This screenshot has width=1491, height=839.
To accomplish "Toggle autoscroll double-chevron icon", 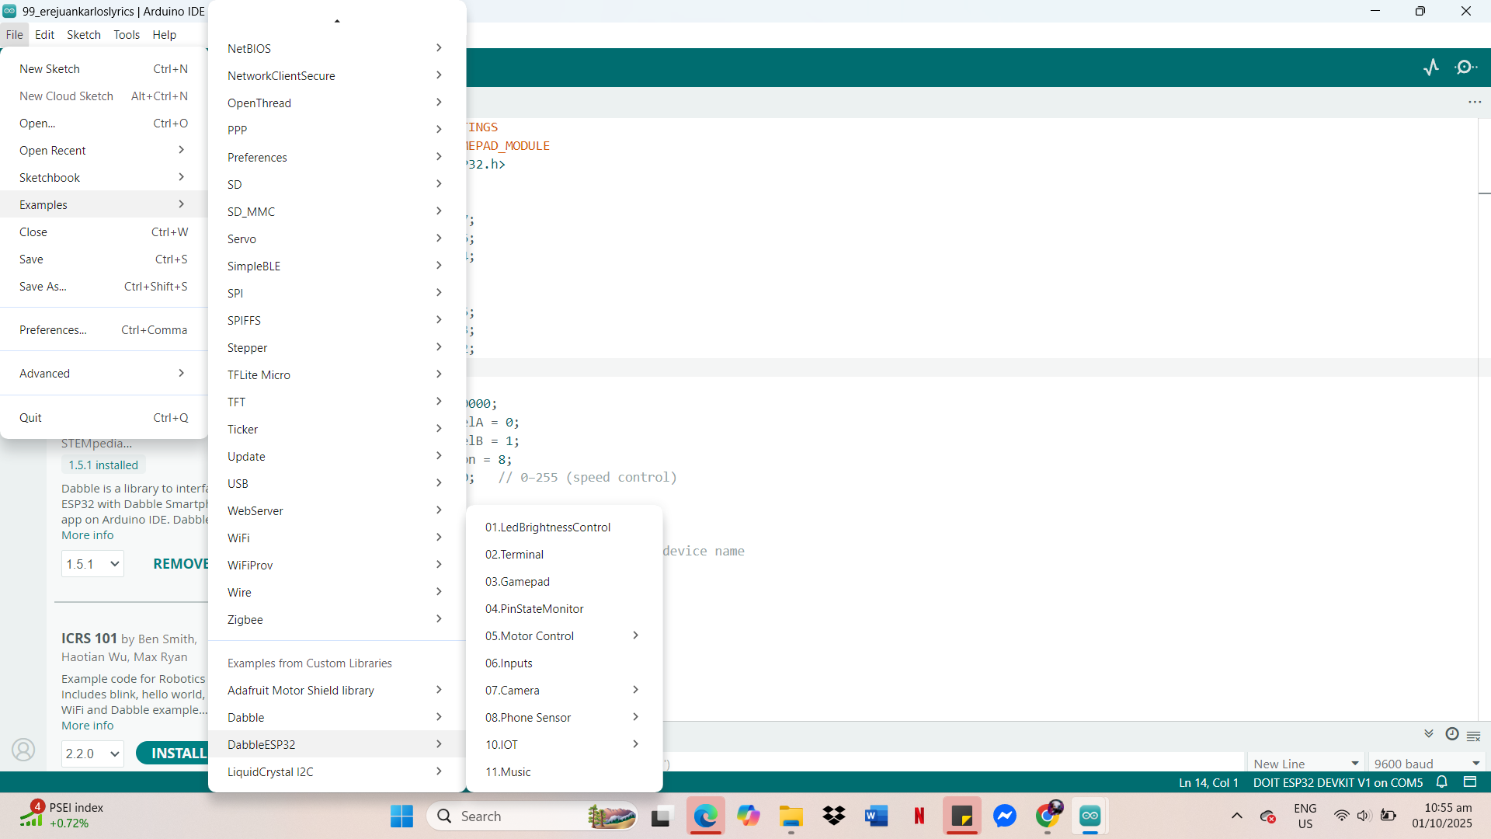I will 1429,734.
